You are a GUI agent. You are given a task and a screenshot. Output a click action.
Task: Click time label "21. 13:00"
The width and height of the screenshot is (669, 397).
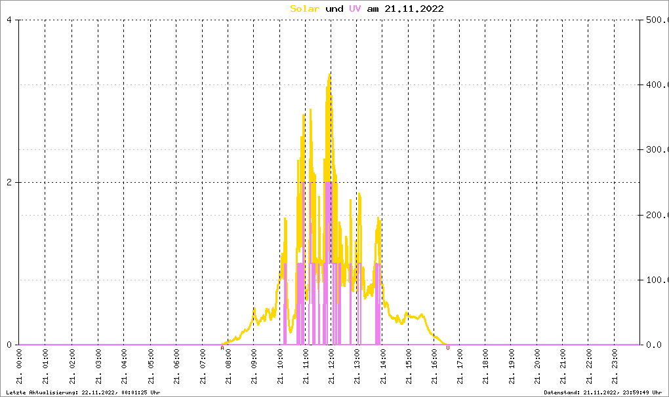357,366
